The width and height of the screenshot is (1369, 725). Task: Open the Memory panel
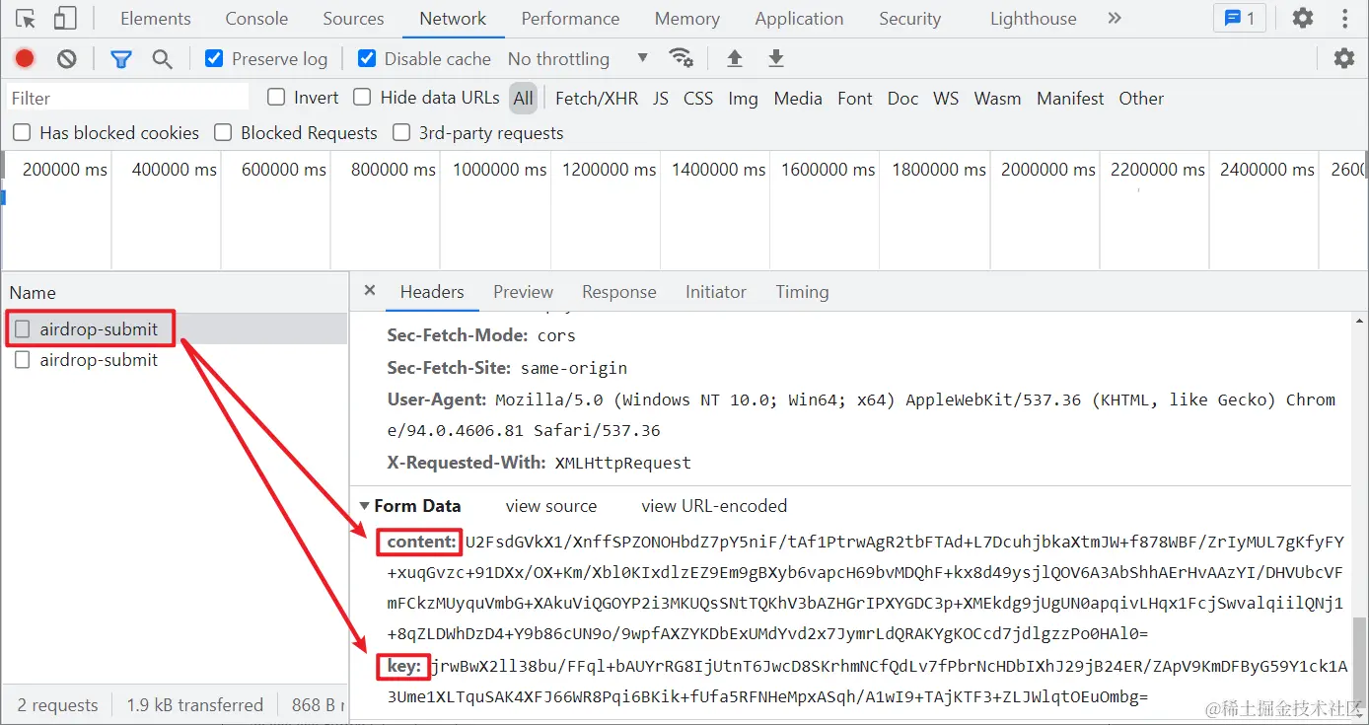(686, 19)
